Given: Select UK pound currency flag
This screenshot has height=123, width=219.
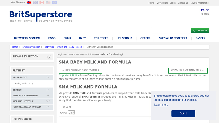Looking at the screenshot, I should point(29,2).
